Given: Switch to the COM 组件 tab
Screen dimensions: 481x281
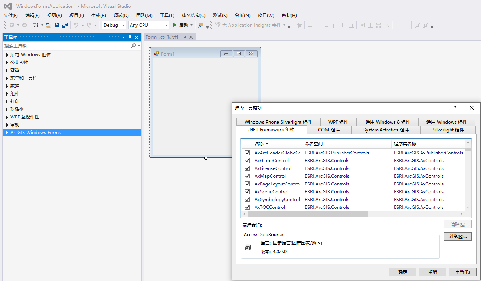Looking at the screenshot, I should click(329, 130).
